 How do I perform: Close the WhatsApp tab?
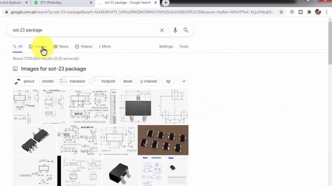click(91, 3)
